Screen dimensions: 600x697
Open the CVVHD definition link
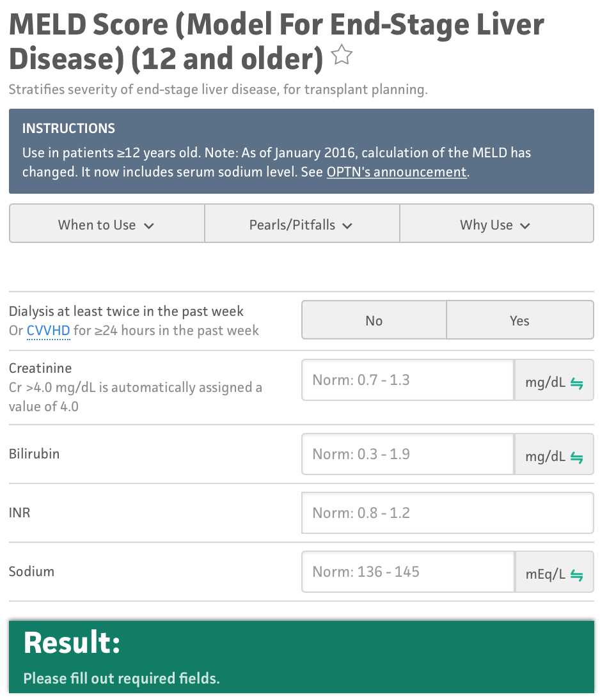point(48,331)
